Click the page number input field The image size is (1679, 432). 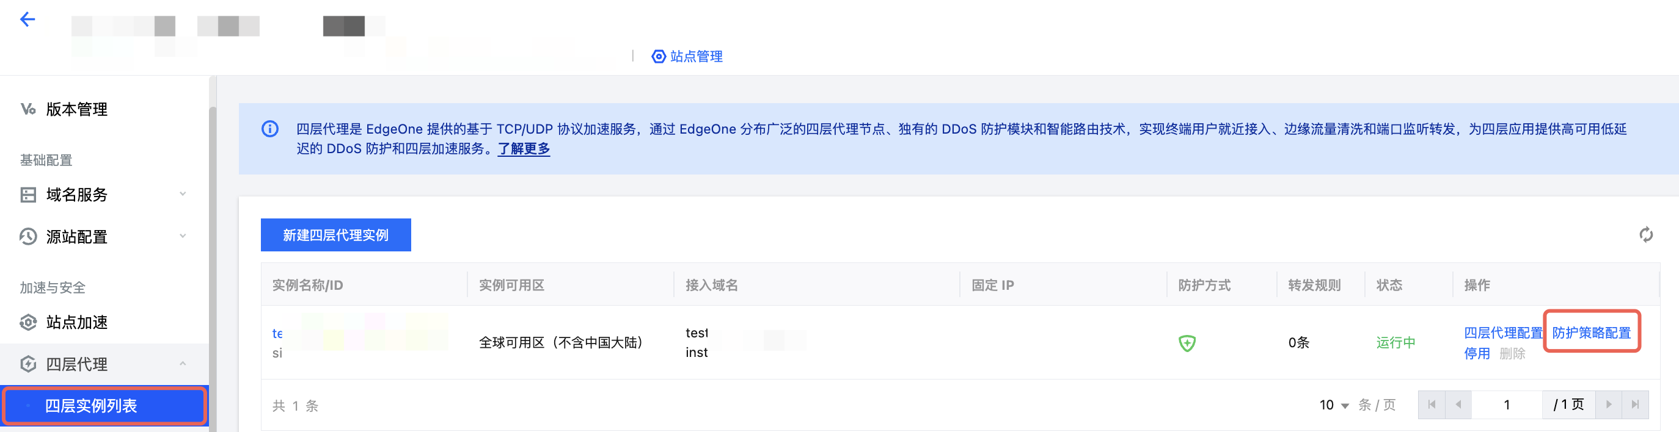pos(1506,405)
